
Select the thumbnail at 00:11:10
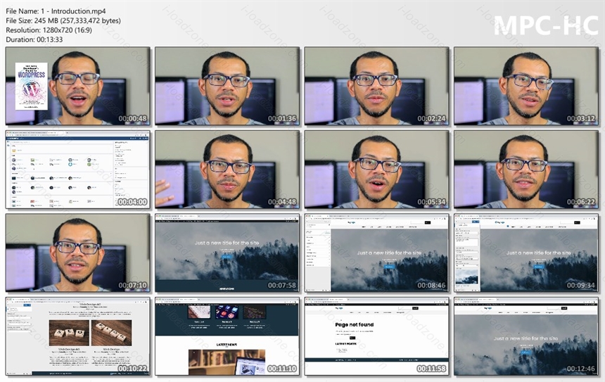pyautogui.click(x=227, y=336)
